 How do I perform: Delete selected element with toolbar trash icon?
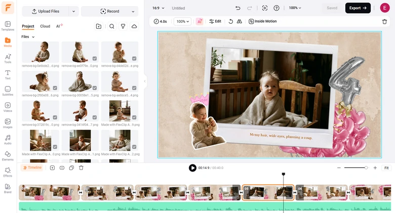(x=384, y=22)
